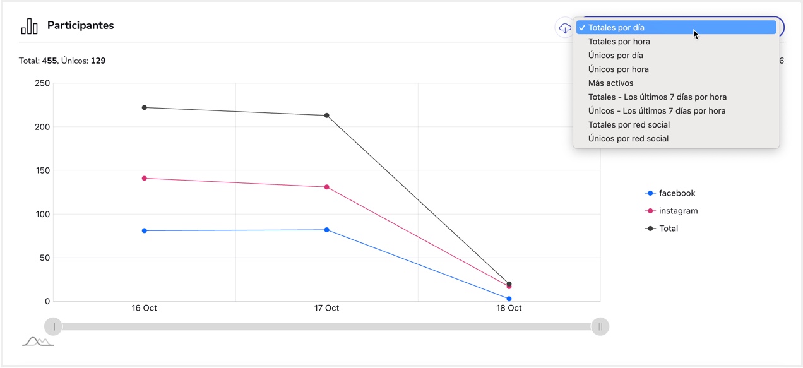
Task: Select Más activos option
Action: (x=610, y=83)
